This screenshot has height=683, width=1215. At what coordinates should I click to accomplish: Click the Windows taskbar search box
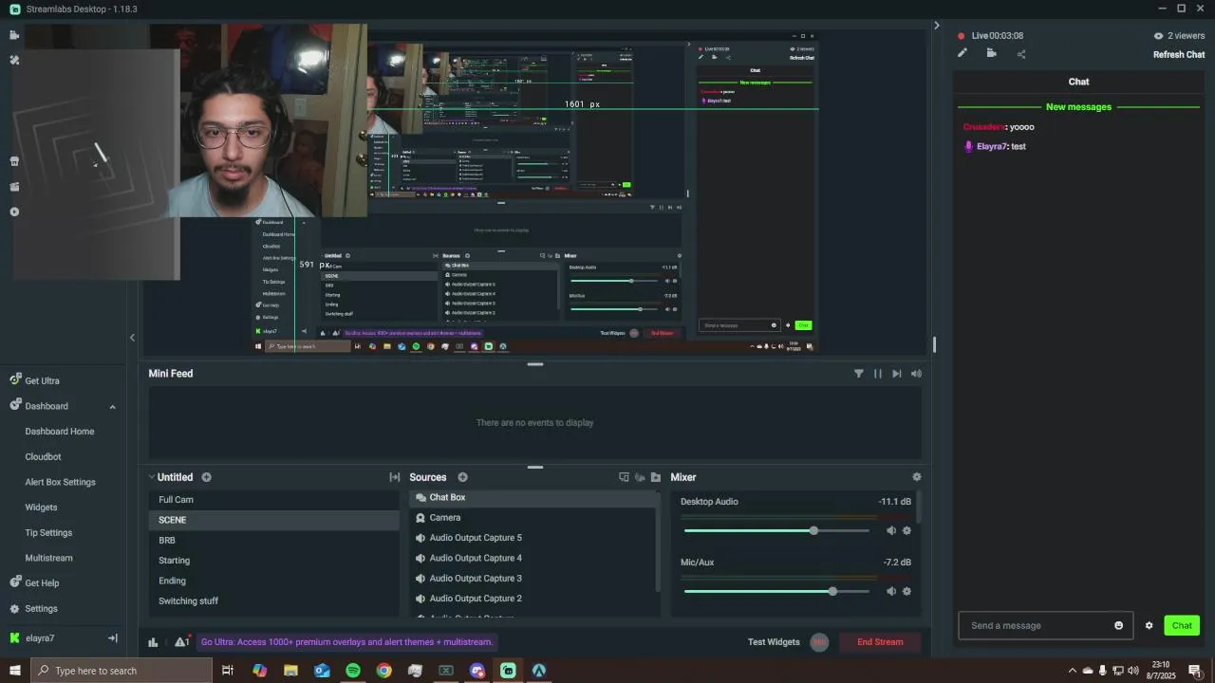coord(121,671)
